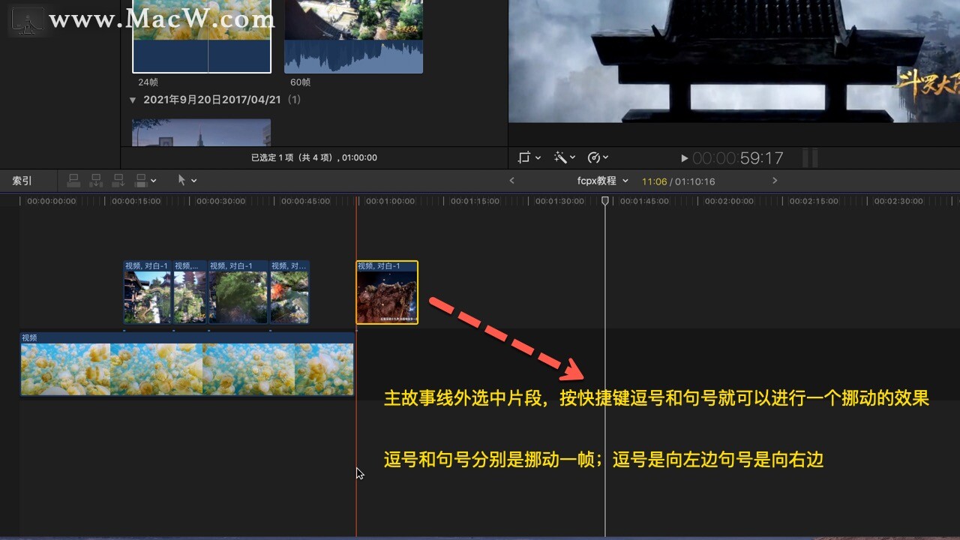
Task: Click the retime speedometer icon
Action: 594,157
